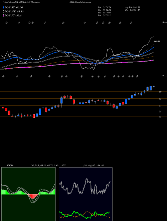Click the 'Avg V: 0.984 M' text
The image size is (167, 221).
click(x=132, y=7)
